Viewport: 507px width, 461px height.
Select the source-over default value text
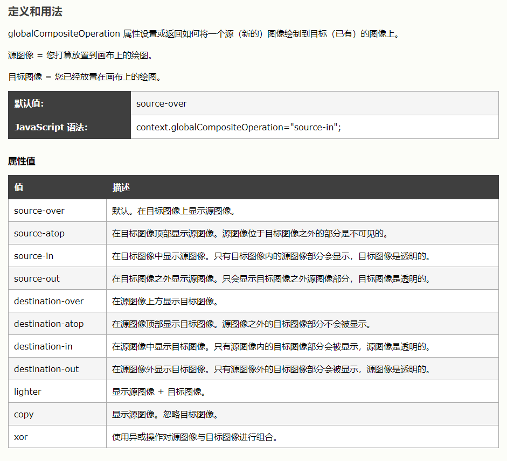160,102
